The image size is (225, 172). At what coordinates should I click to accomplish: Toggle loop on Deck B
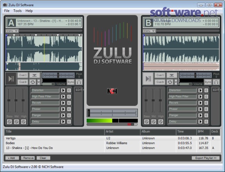point(170,82)
